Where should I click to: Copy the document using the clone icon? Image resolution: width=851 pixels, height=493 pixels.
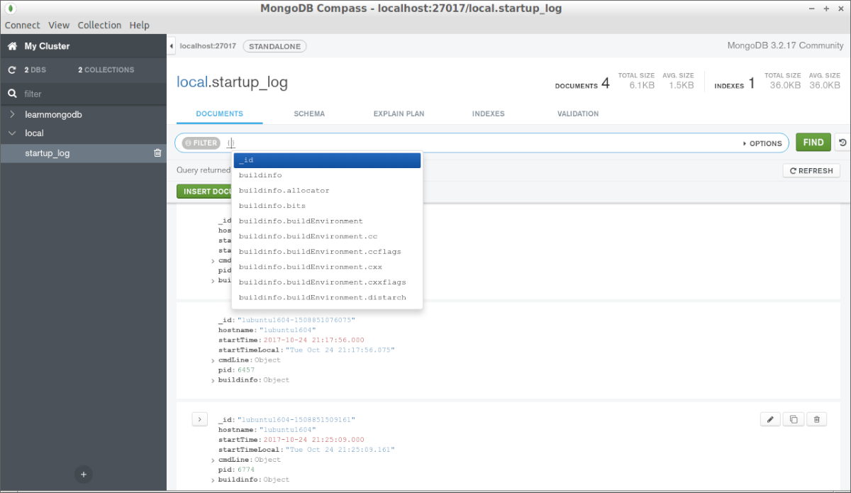(x=793, y=419)
